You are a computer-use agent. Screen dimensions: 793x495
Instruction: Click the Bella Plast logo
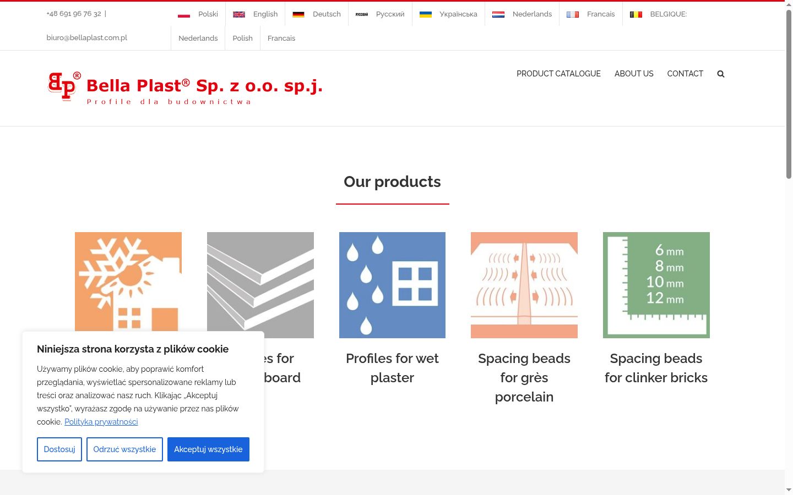(x=185, y=87)
